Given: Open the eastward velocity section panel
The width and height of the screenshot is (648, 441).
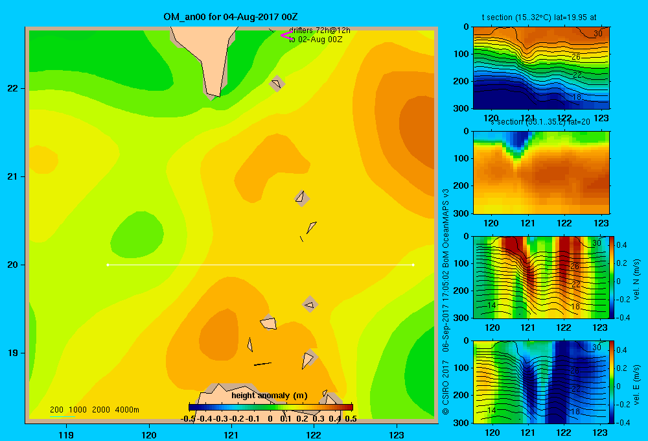Looking at the screenshot, I should tap(541, 382).
